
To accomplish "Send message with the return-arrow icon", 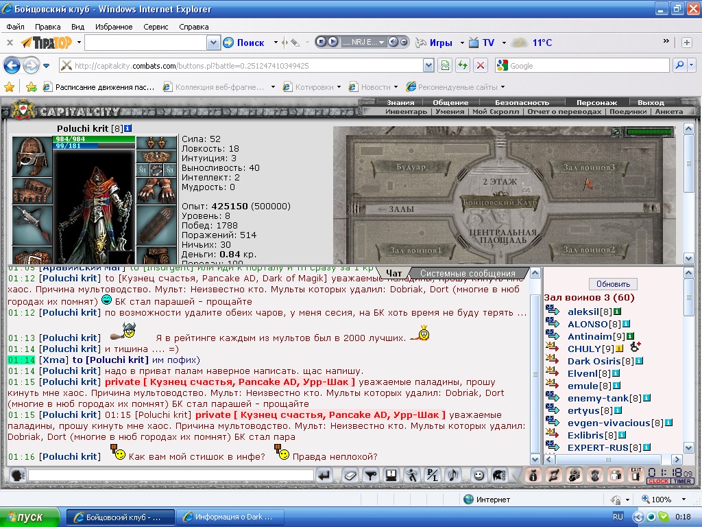I will tap(324, 475).
